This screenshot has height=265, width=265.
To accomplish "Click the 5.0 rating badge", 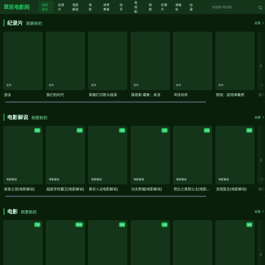I will [80, 130].
